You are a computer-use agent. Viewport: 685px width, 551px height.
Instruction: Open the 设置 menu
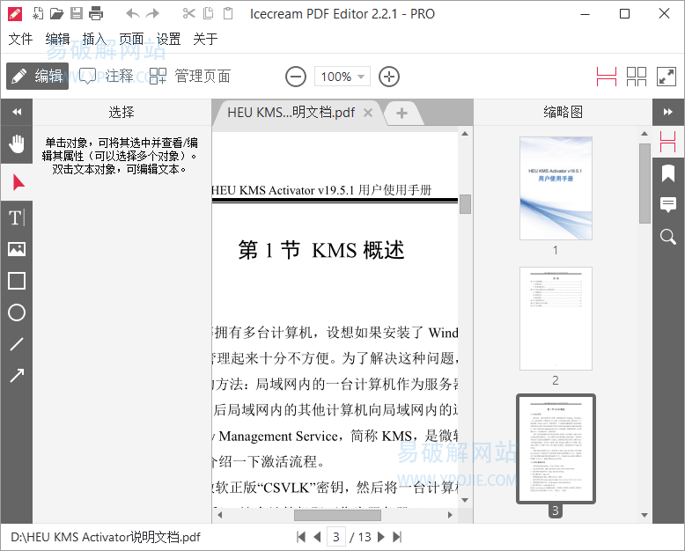[x=168, y=39]
